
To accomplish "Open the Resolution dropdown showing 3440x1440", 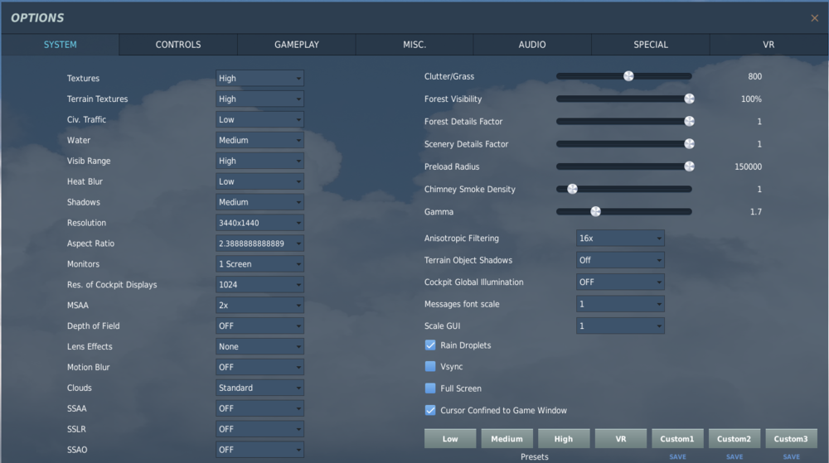I will click(x=259, y=223).
